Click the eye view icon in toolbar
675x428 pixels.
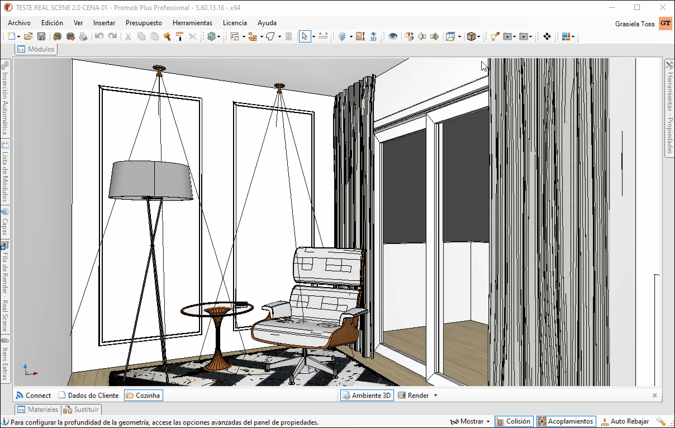click(393, 36)
